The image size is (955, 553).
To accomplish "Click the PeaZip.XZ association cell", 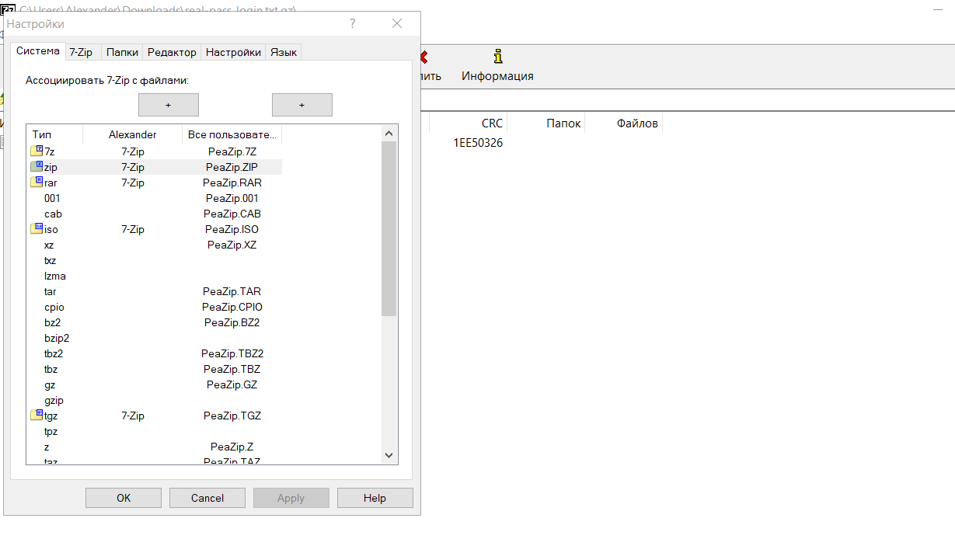I will 232,245.
